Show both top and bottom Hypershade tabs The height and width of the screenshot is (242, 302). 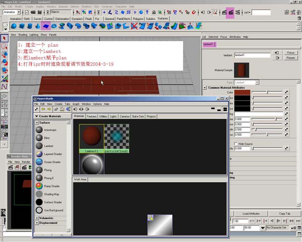[225, 109]
